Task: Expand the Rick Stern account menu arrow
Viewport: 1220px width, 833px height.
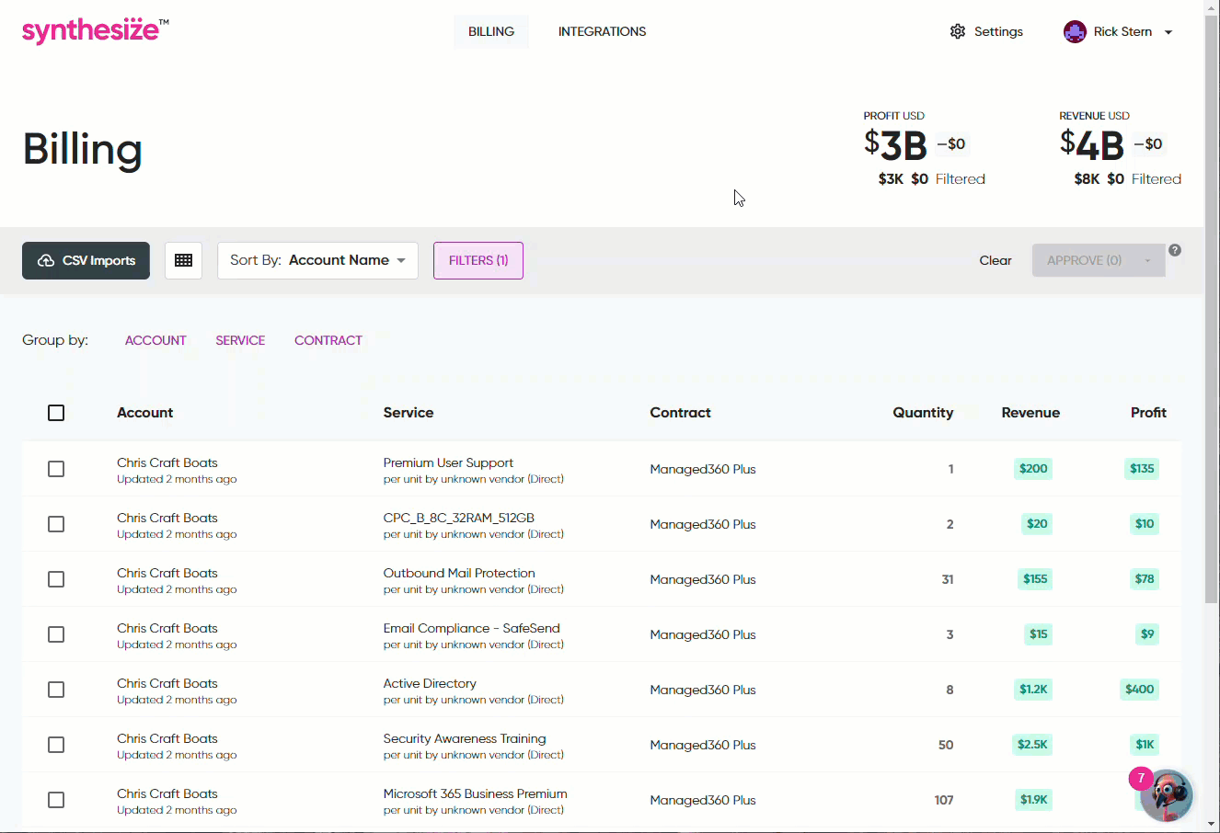Action: (x=1168, y=32)
